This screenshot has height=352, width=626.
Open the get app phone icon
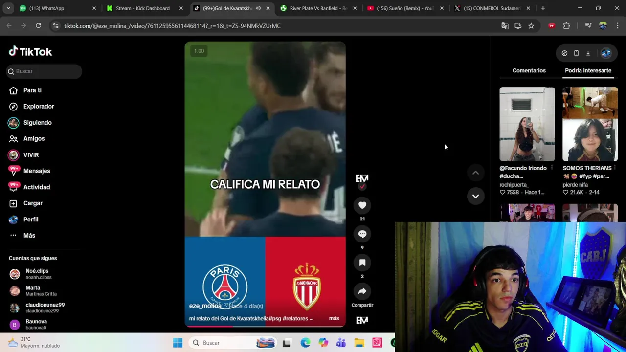pos(576,53)
